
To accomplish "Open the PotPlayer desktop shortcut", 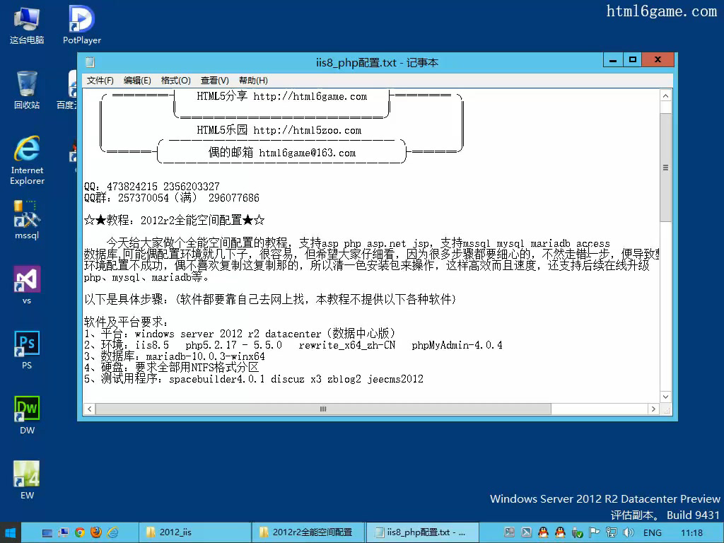I will click(82, 25).
